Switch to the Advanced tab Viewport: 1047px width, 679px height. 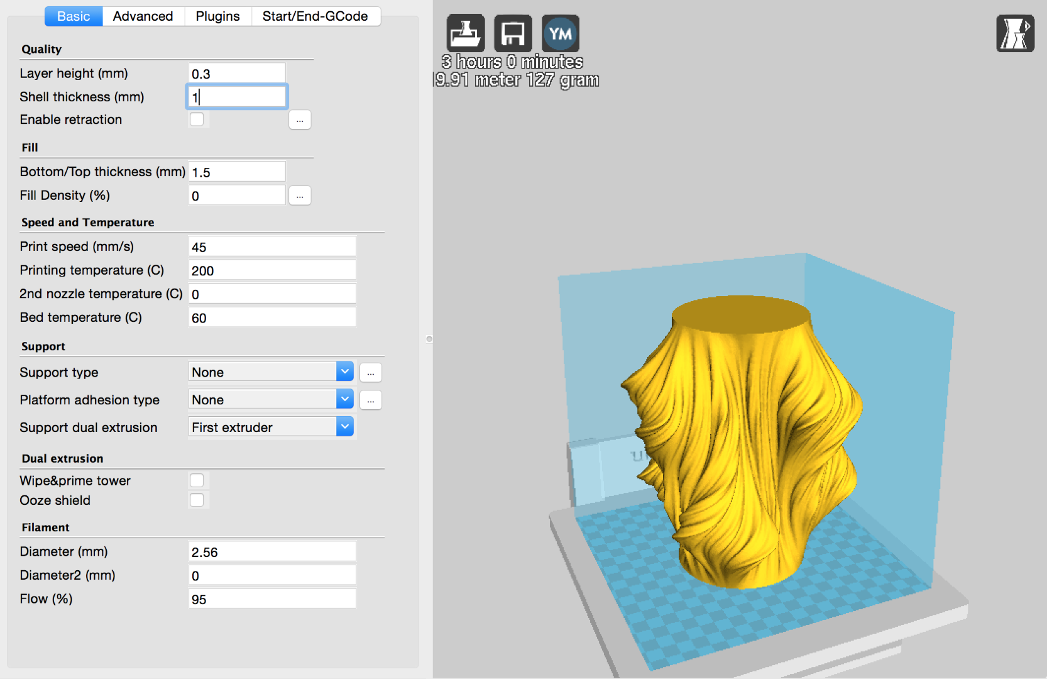point(143,16)
